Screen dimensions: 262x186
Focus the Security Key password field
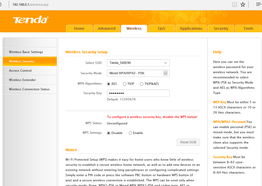click(x=138, y=93)
